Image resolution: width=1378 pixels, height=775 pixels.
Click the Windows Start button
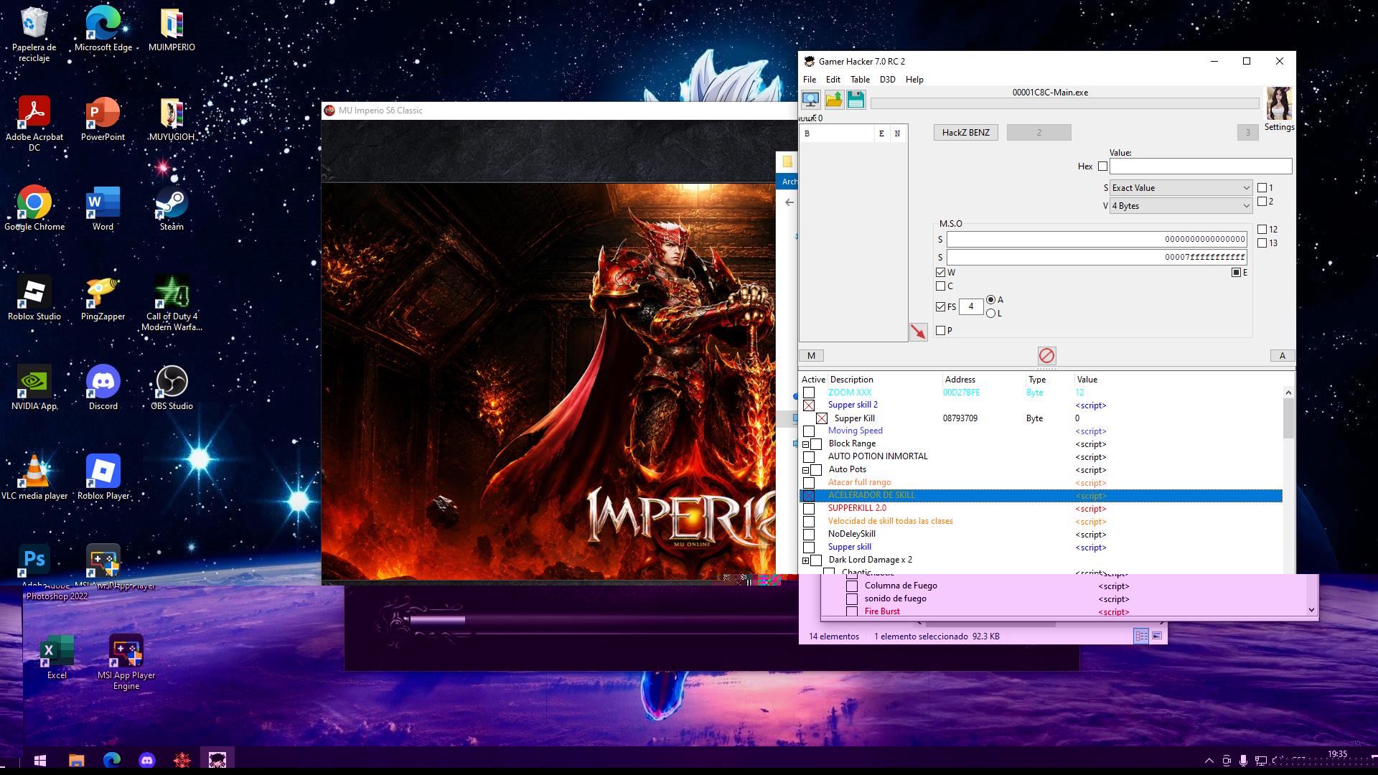pyautogui.click(x=40, y=760)
